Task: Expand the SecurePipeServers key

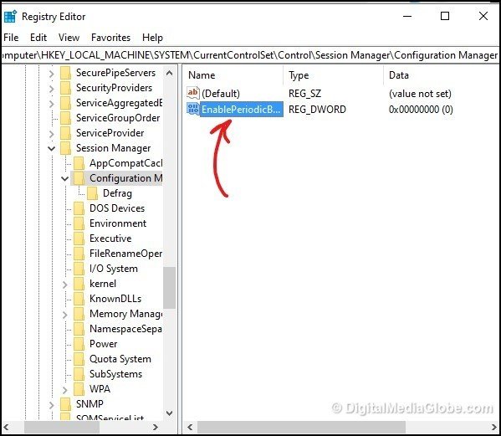Action: pos(52,73)
